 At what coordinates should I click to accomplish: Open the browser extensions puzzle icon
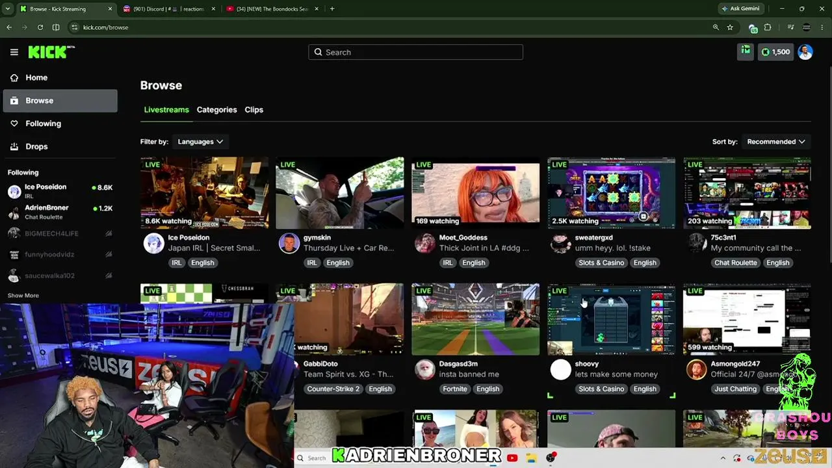pos(768,27)
